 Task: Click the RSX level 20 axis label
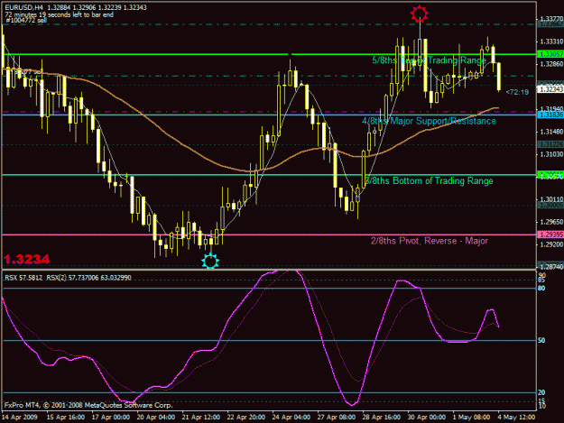541,392
